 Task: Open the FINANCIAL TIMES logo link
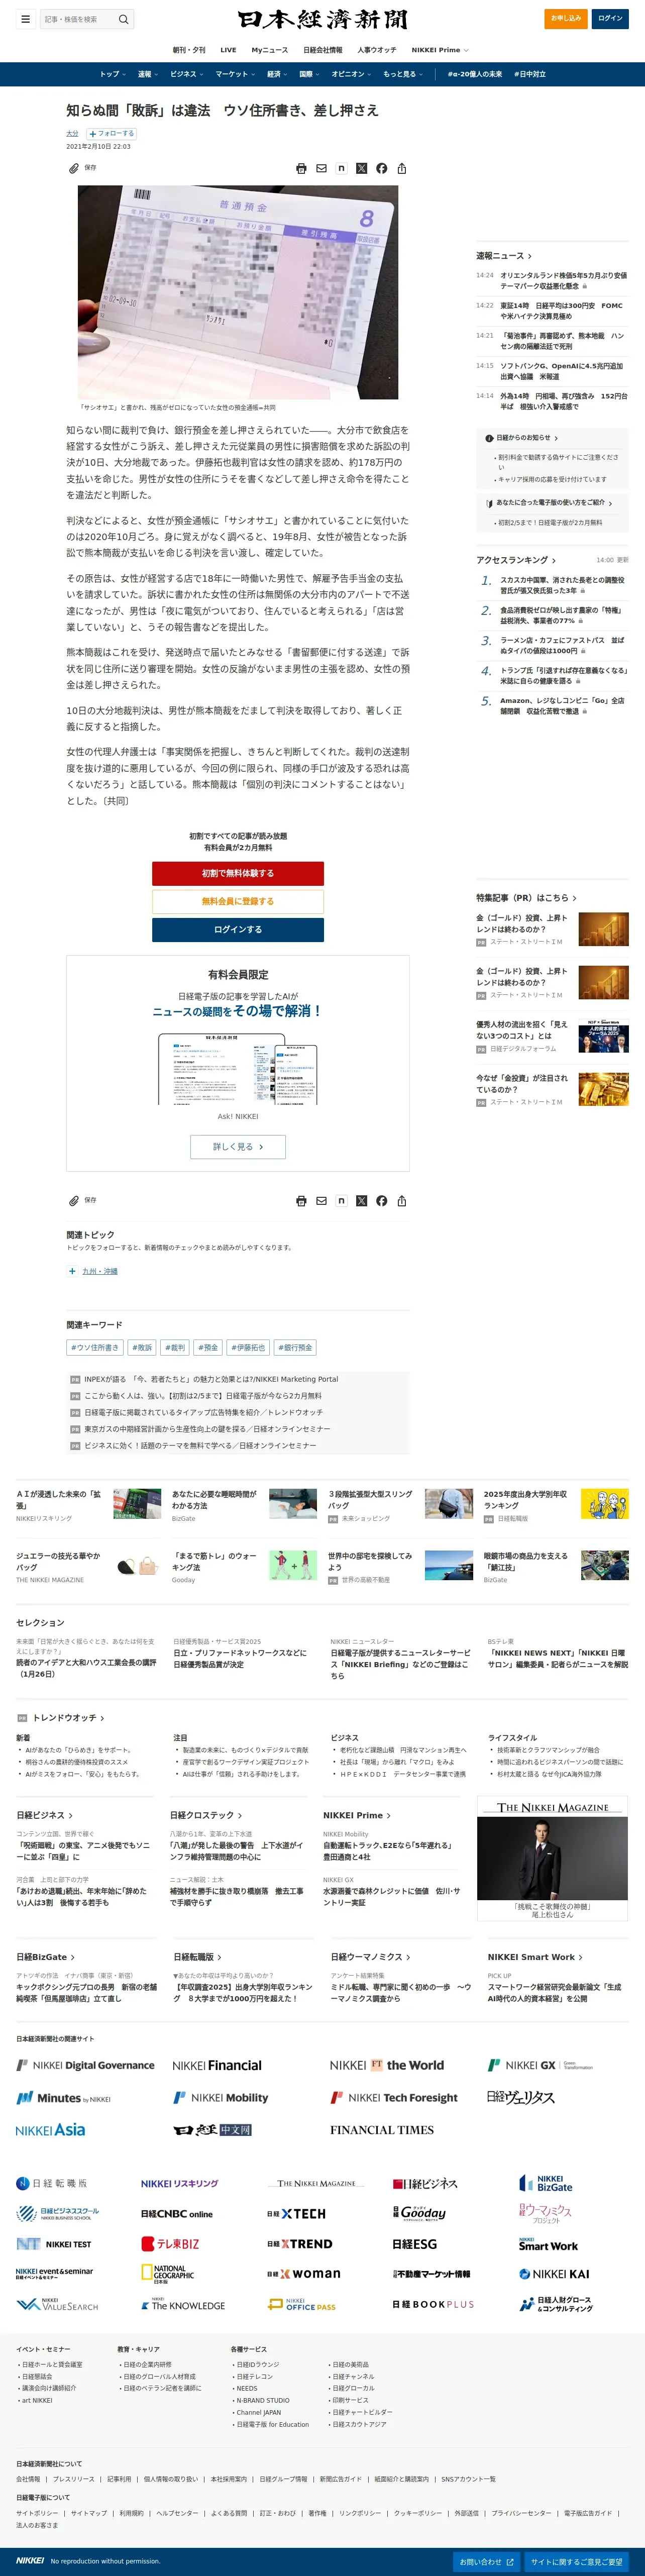click(382, 2130)
